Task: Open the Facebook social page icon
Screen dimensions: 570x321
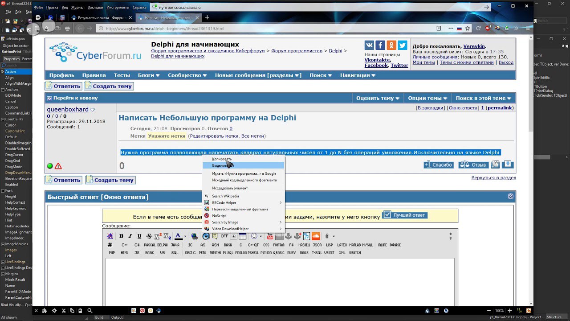Action: click(380, 45)
